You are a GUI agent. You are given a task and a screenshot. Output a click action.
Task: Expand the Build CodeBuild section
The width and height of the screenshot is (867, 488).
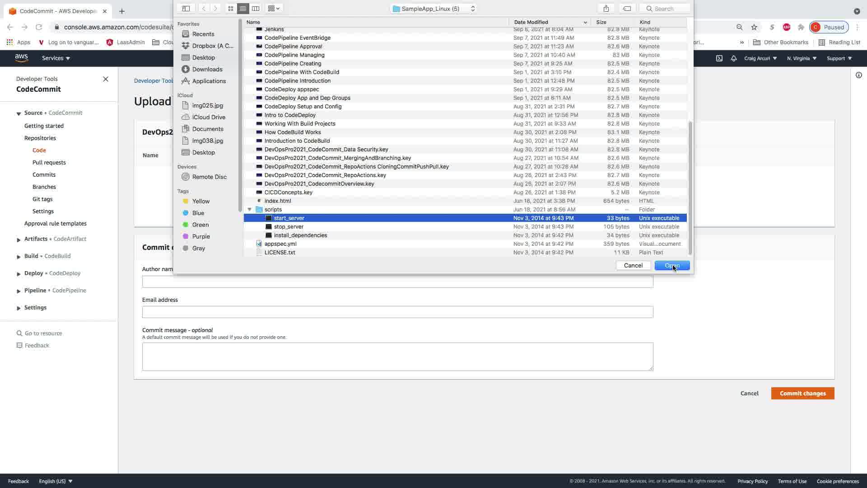[x=19, y=257]
